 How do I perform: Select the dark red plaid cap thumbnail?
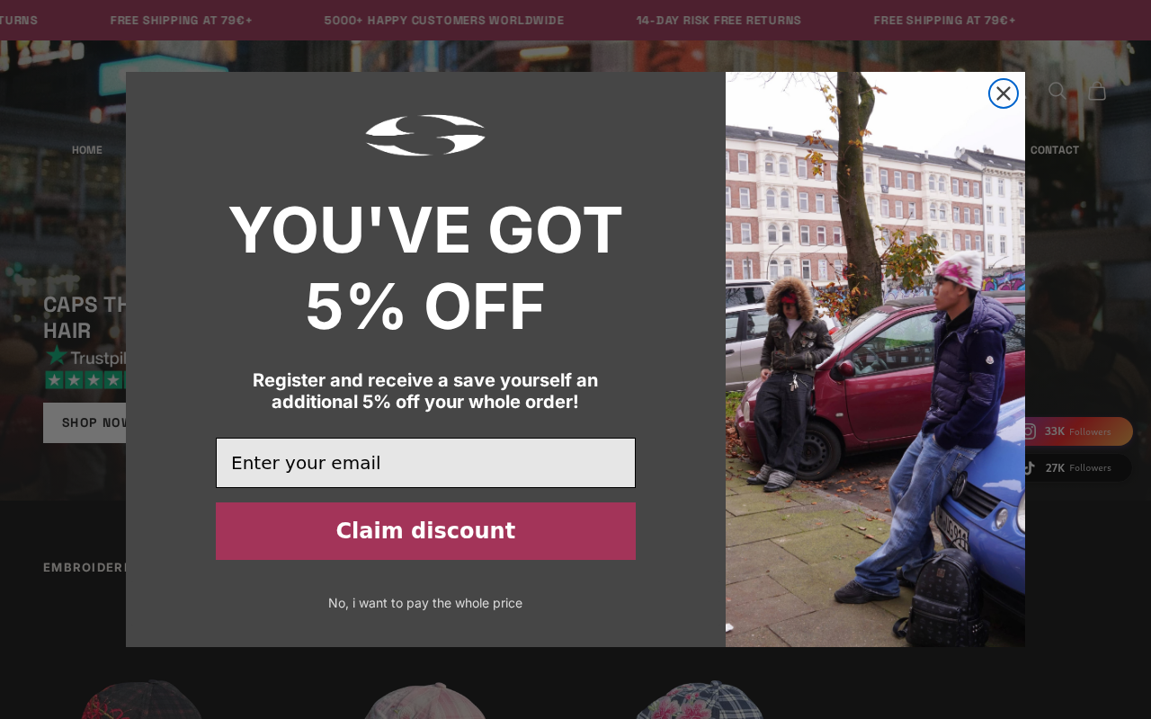coord(142,699)
